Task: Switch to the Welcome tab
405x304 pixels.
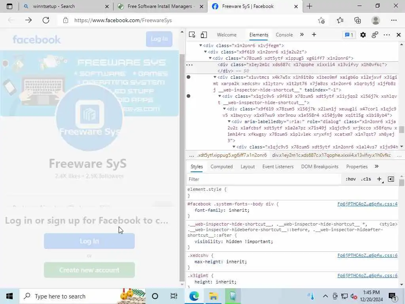Action: (227, 35)
